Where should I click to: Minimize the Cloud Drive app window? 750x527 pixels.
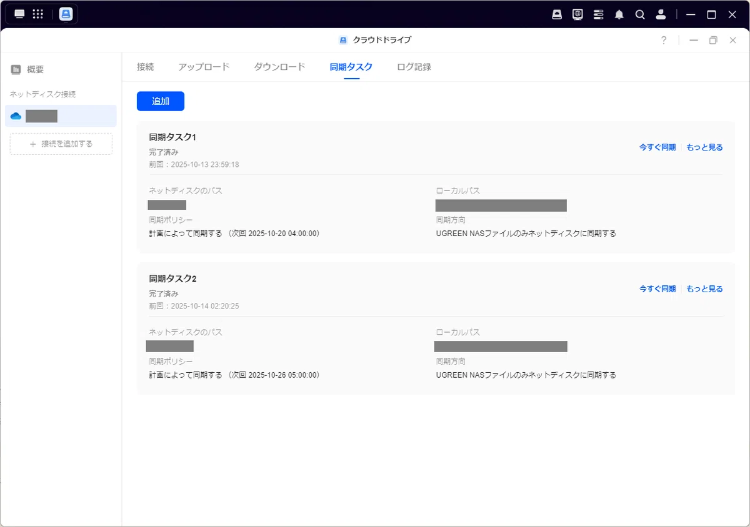(694, 40)
